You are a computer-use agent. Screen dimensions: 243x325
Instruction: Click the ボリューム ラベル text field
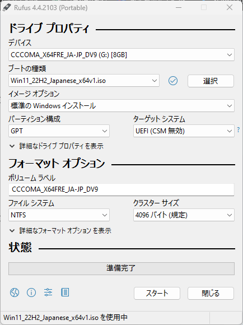click(121, 189)
